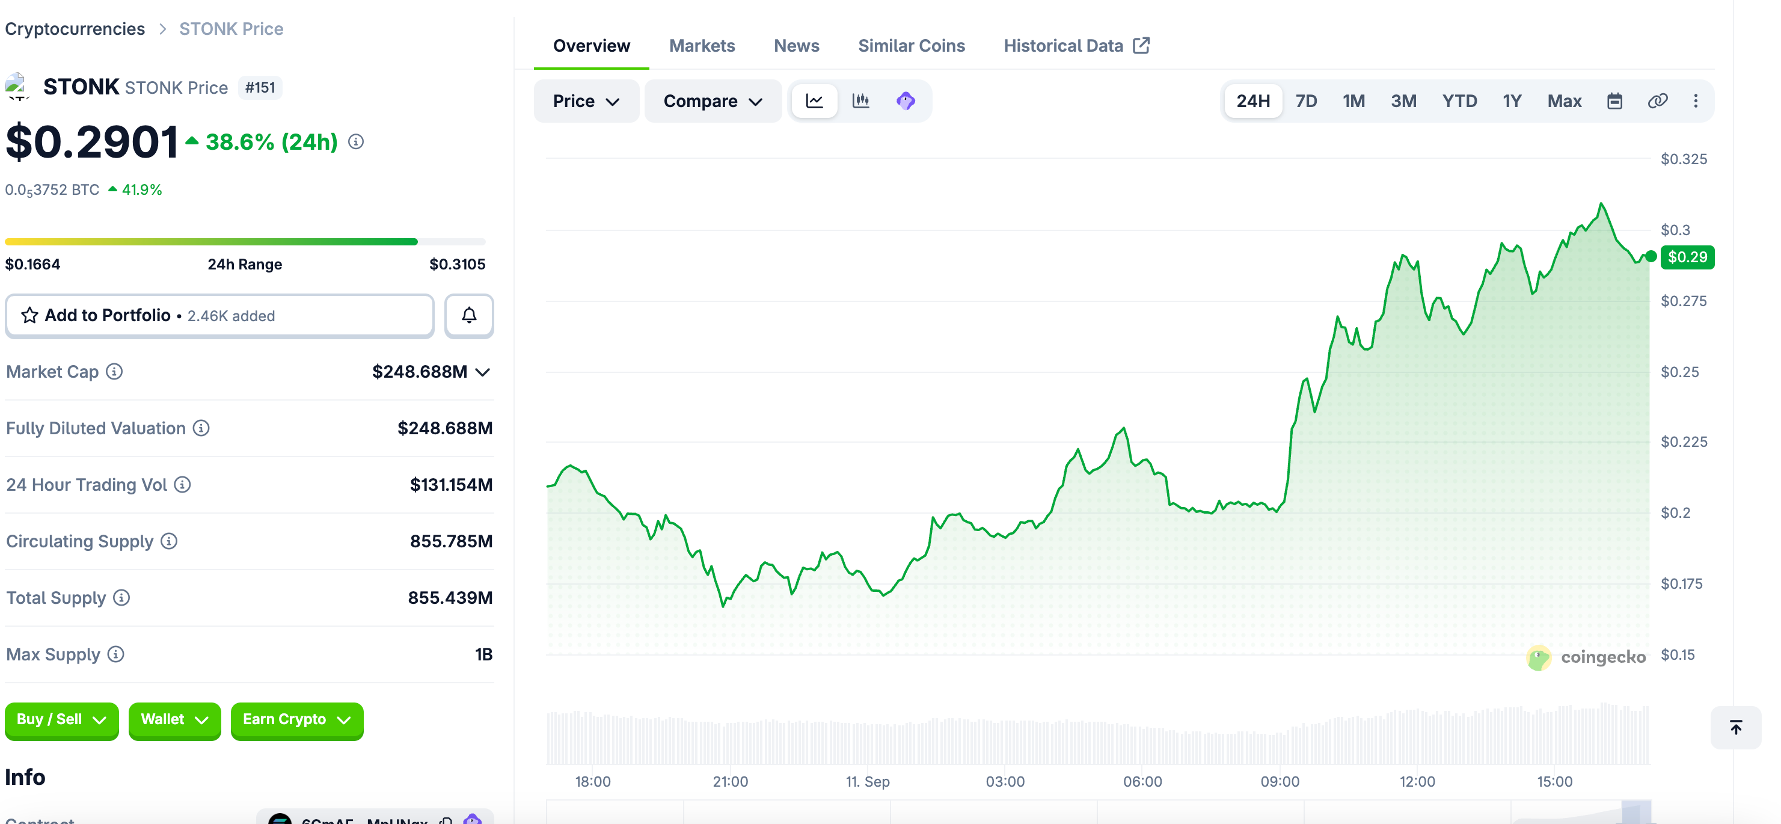This screenshot has width=1781, height=824.
Task: Click the $0.2901 price heading
Action: pos(92,142)
